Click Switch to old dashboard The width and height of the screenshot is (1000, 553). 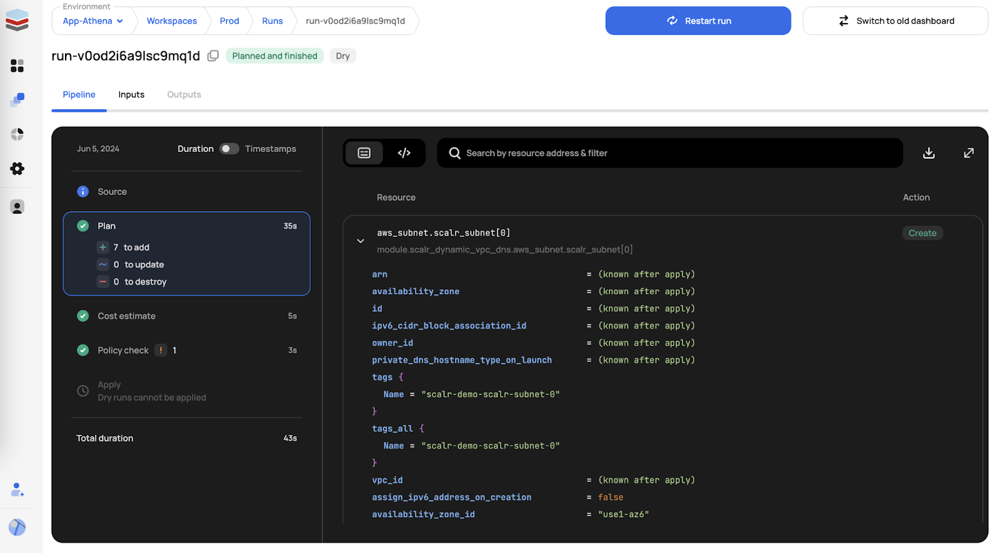[x=895, y=21]
